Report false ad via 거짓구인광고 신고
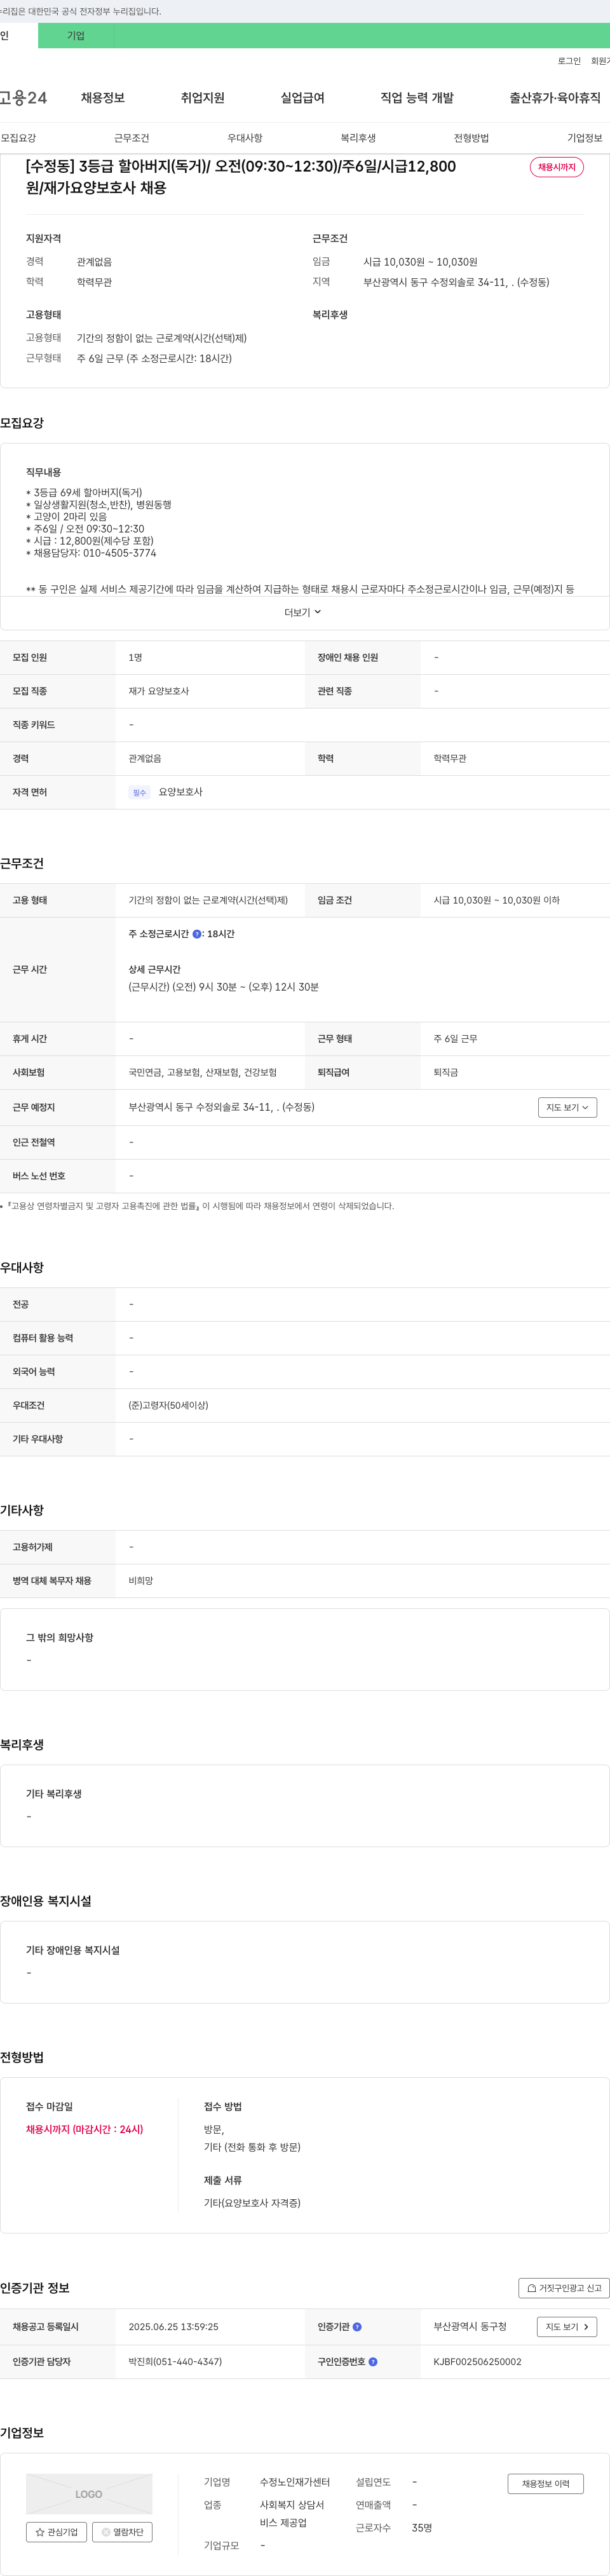Screen dimensions: 610x2576 point(564,2288)
